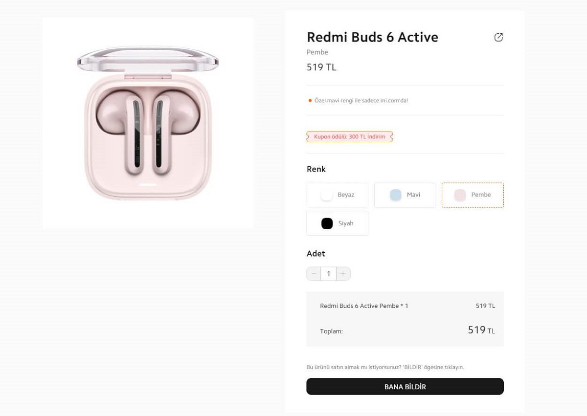The height and width of the screenshot is (416, 587).
Task: Select the Siyah color option
Action: tap(337, 223)
